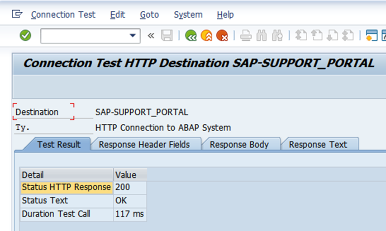The height and width of the screenshot is (231, 386).
Task: Select the Status HTTP Response cell
Action: (x=67, y=188)
